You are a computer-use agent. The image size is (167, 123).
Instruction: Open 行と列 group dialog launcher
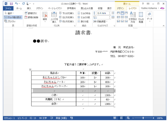pyautogui.click(x=75, y=26)
